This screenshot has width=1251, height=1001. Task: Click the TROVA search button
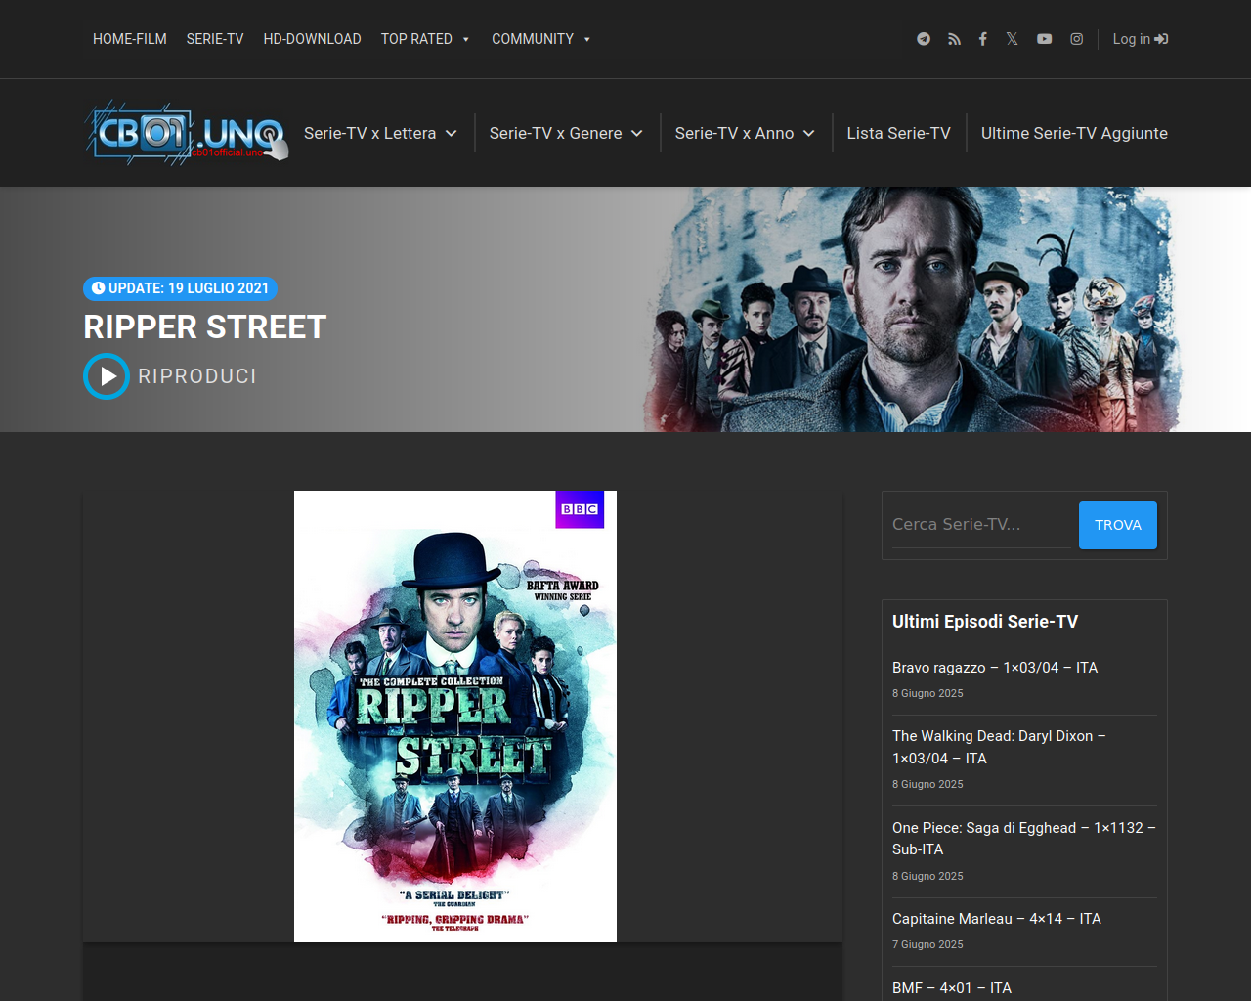tap(1118, 525)
